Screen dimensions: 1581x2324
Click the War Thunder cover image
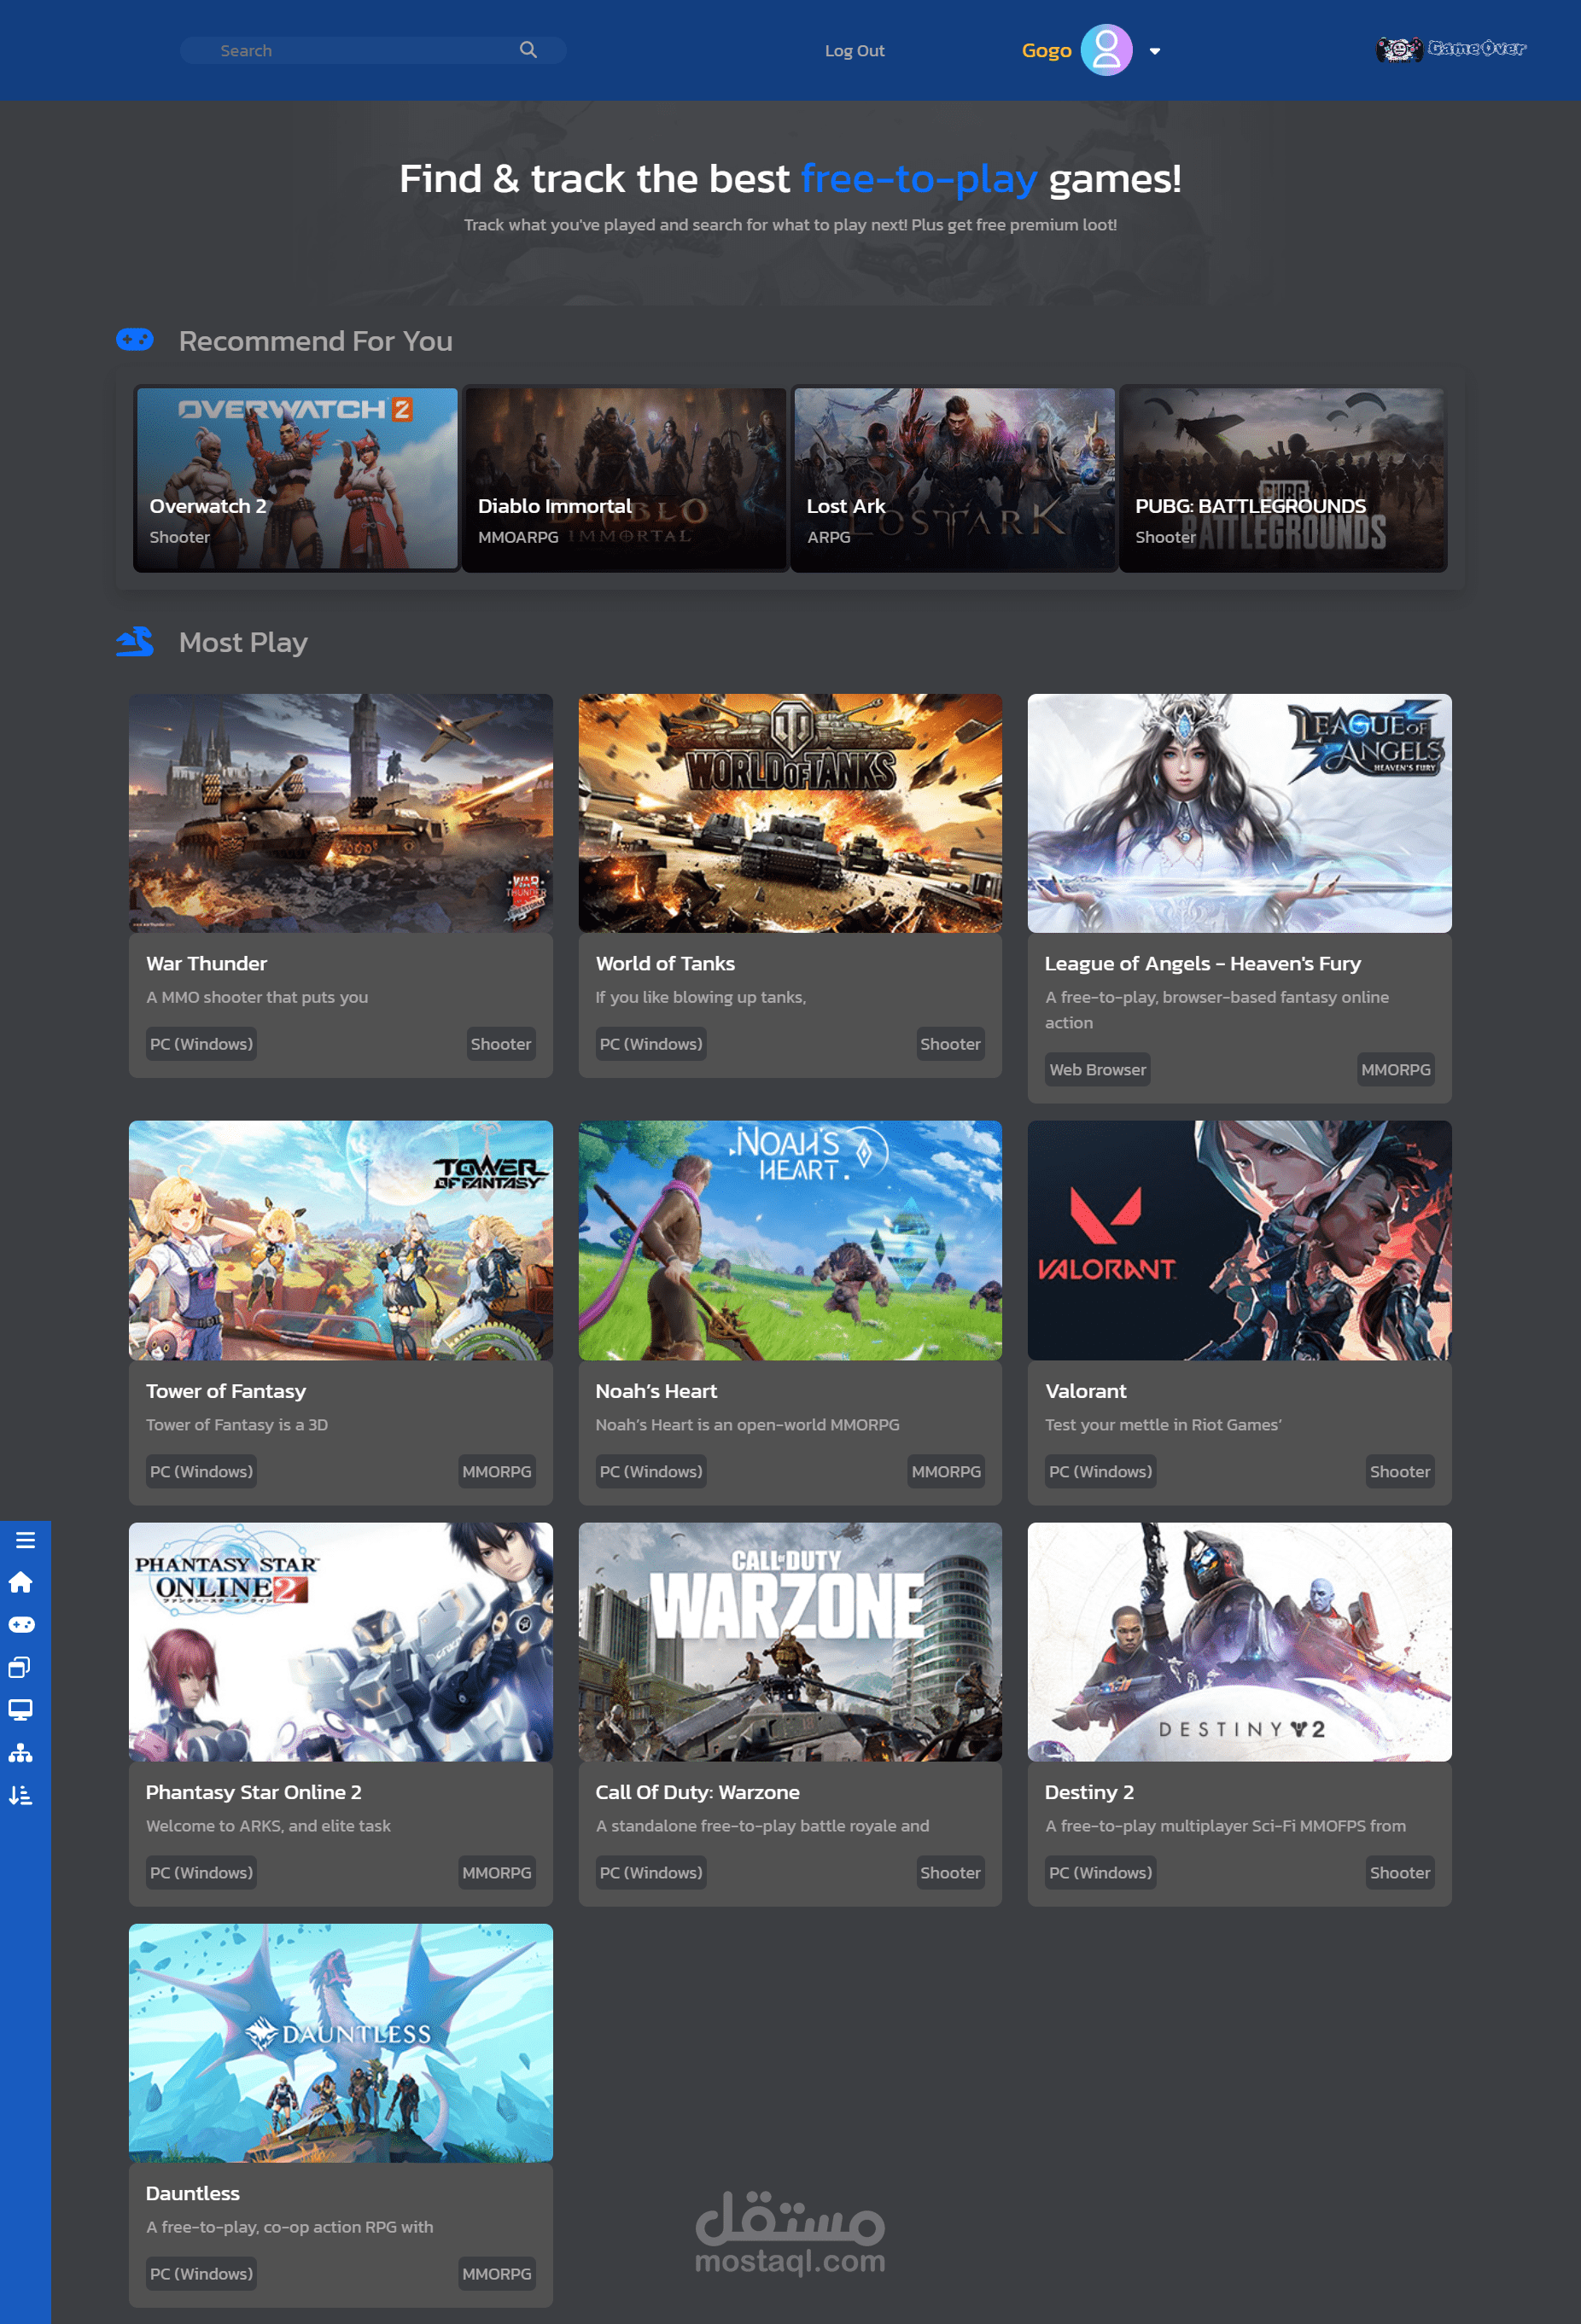point(341,813)
